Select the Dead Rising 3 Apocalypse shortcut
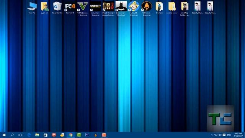 click(x=108, y=9)
